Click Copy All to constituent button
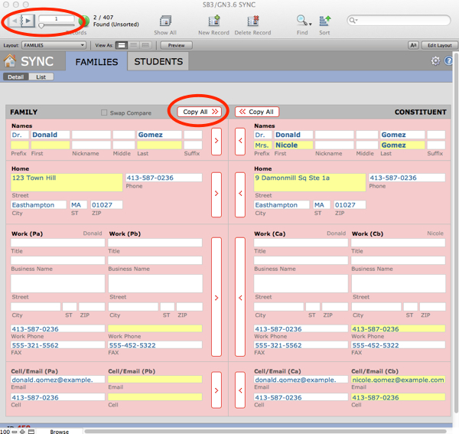Screen dimensions: 459x434 pyautogui.click(x=201, y=112)
